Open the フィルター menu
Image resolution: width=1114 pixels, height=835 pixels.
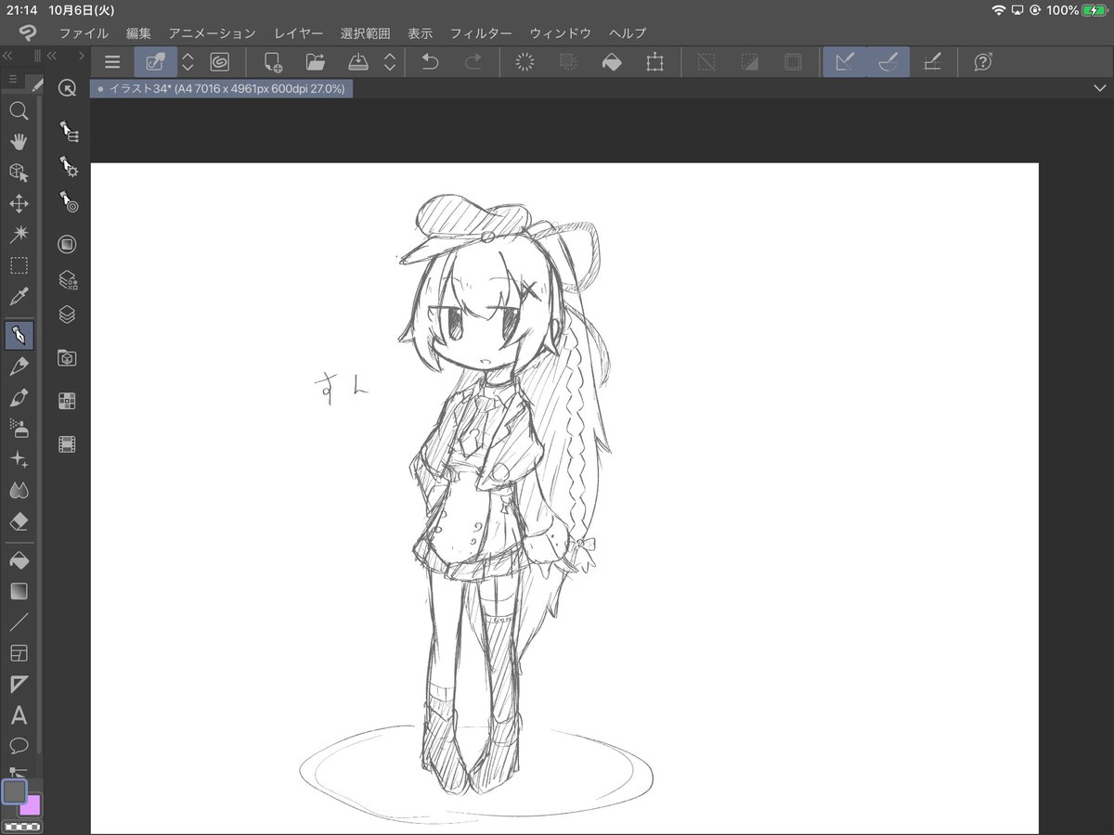(481, 32)
